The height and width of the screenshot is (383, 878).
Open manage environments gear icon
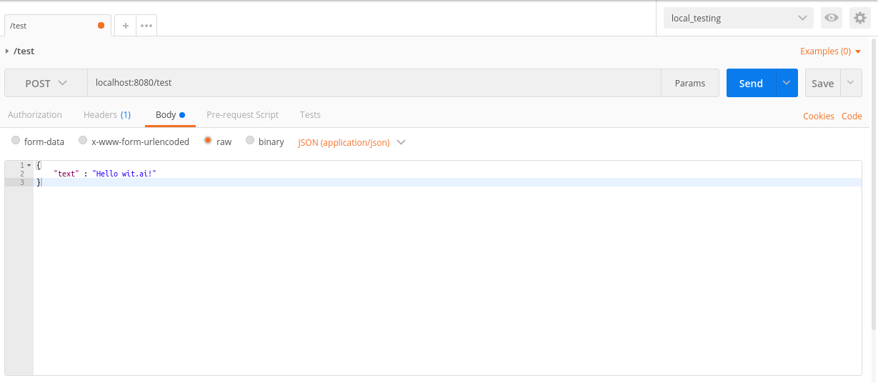point(859,18)
